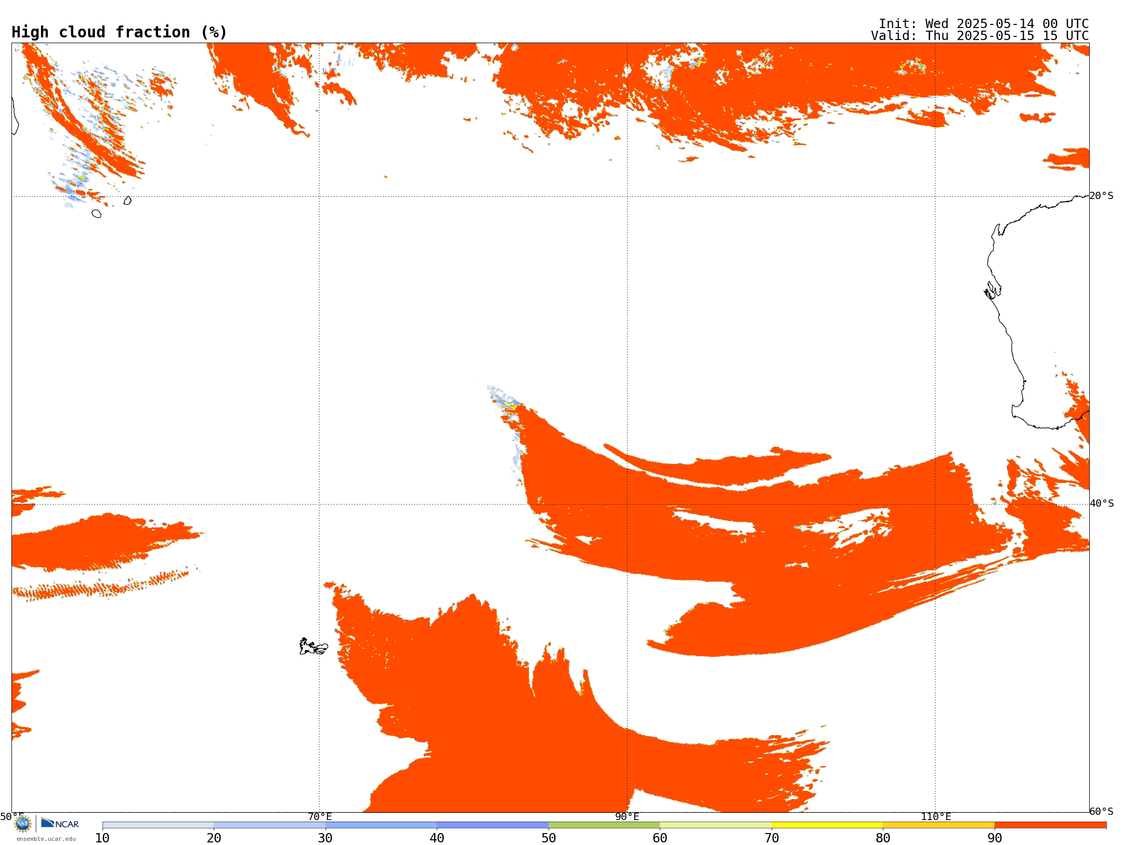Pick the pale yellow-green 60-70 colorbar segment

point(715,825)
